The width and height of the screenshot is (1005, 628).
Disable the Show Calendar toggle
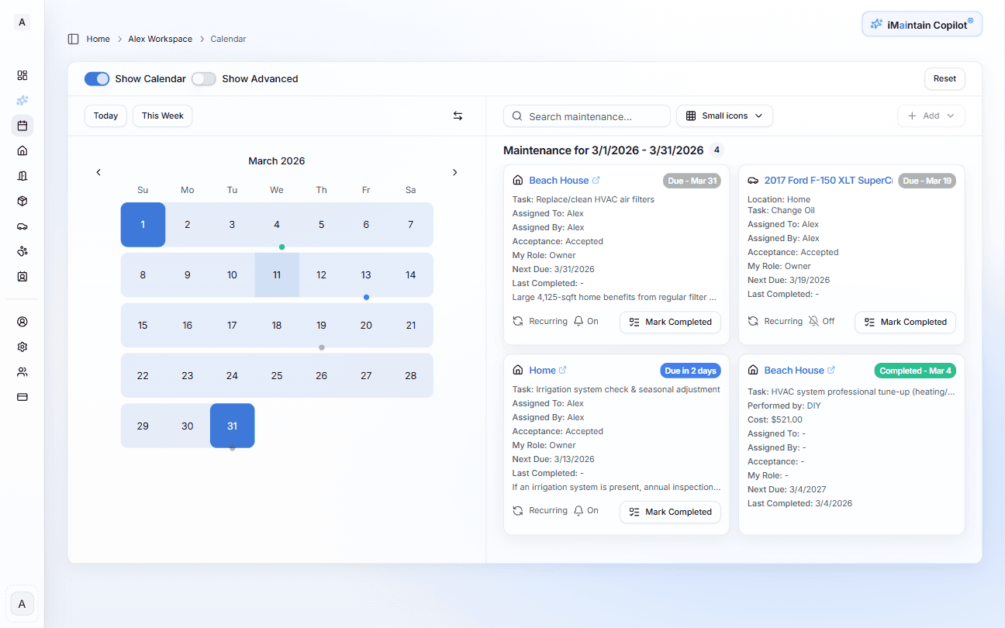[x=96, y=78]
